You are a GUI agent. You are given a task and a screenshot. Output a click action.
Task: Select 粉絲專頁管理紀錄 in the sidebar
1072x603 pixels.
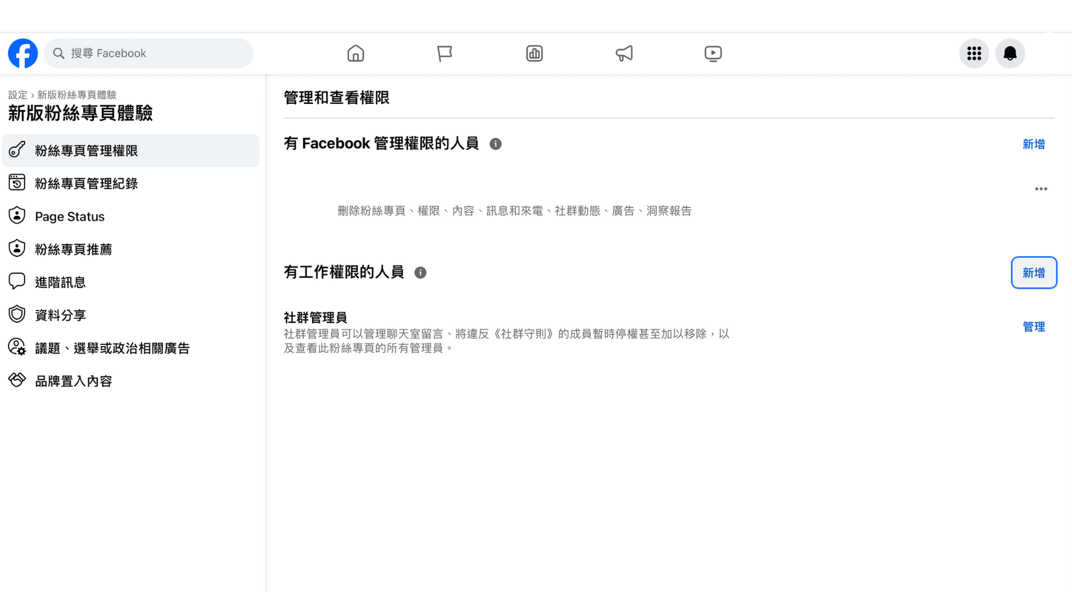[x=87, y=183]
